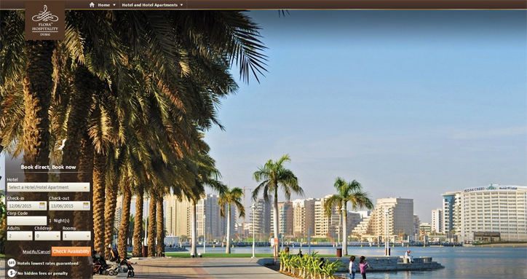
Task: Click the no hidden fees dollar icon
Action: point(12,273)
